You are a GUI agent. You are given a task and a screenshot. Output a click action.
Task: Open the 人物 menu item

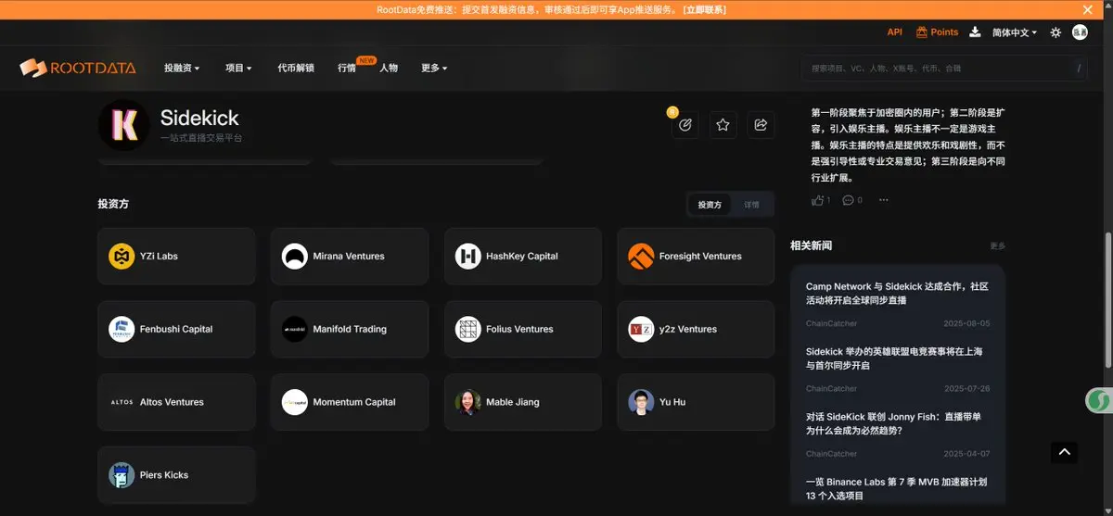click(x=389, y=69)
